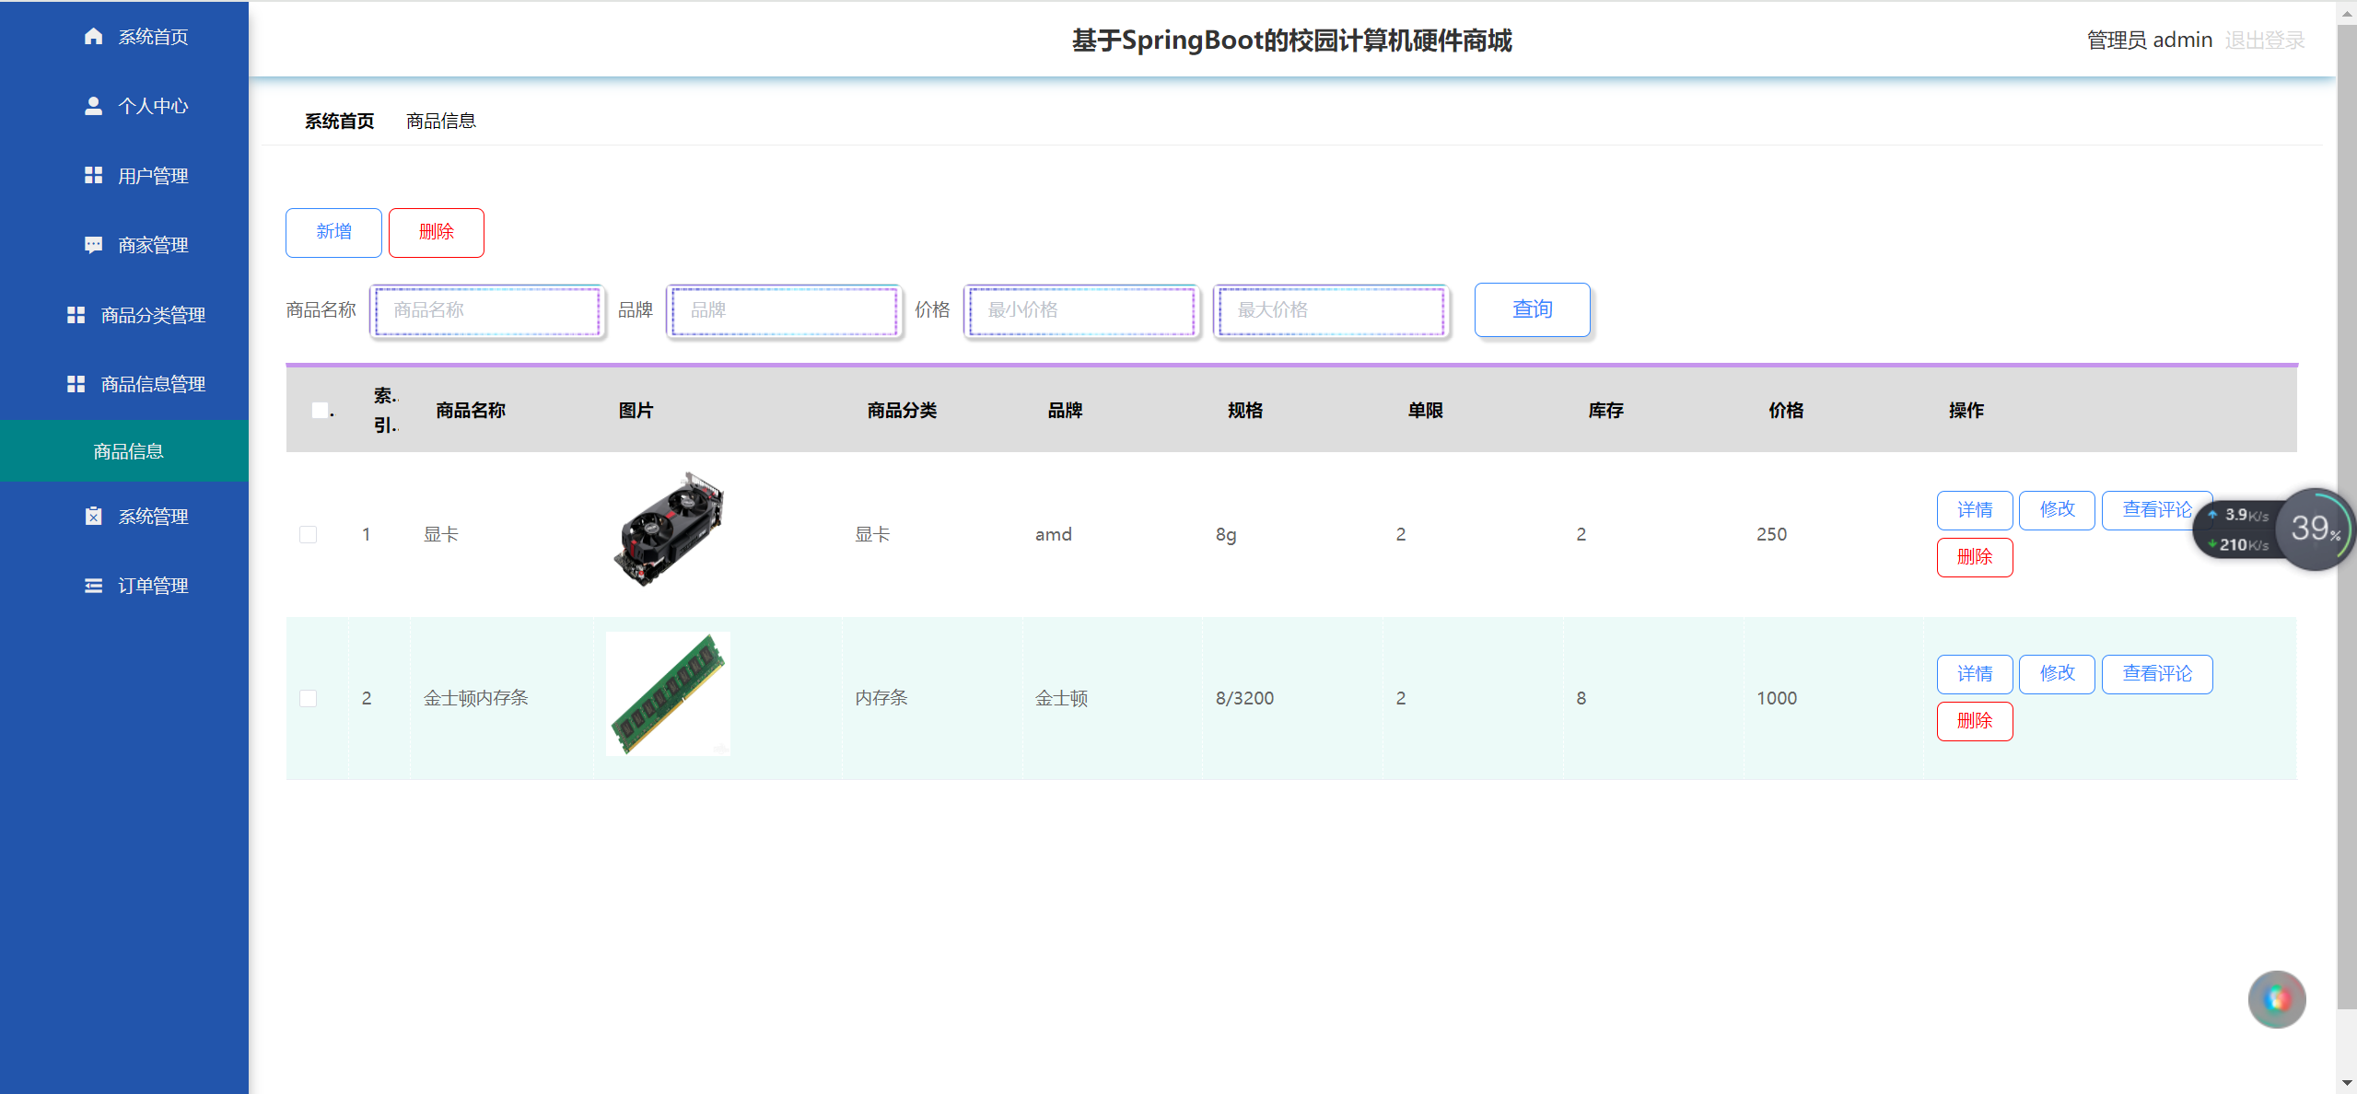Focus the 品牌 search input

coord(784,310)
